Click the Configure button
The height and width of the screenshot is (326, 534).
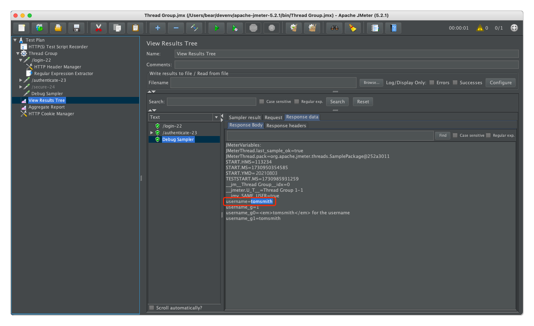click(x=500, y=82)
